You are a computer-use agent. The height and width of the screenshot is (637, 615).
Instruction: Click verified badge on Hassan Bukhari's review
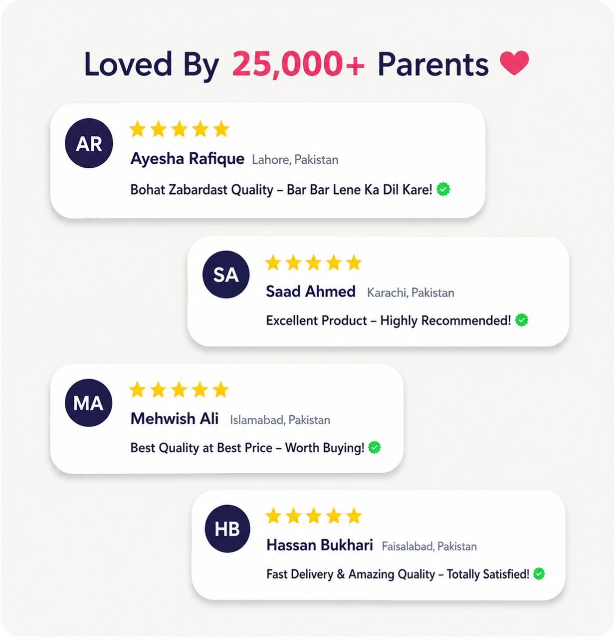(x=539, y=574)
